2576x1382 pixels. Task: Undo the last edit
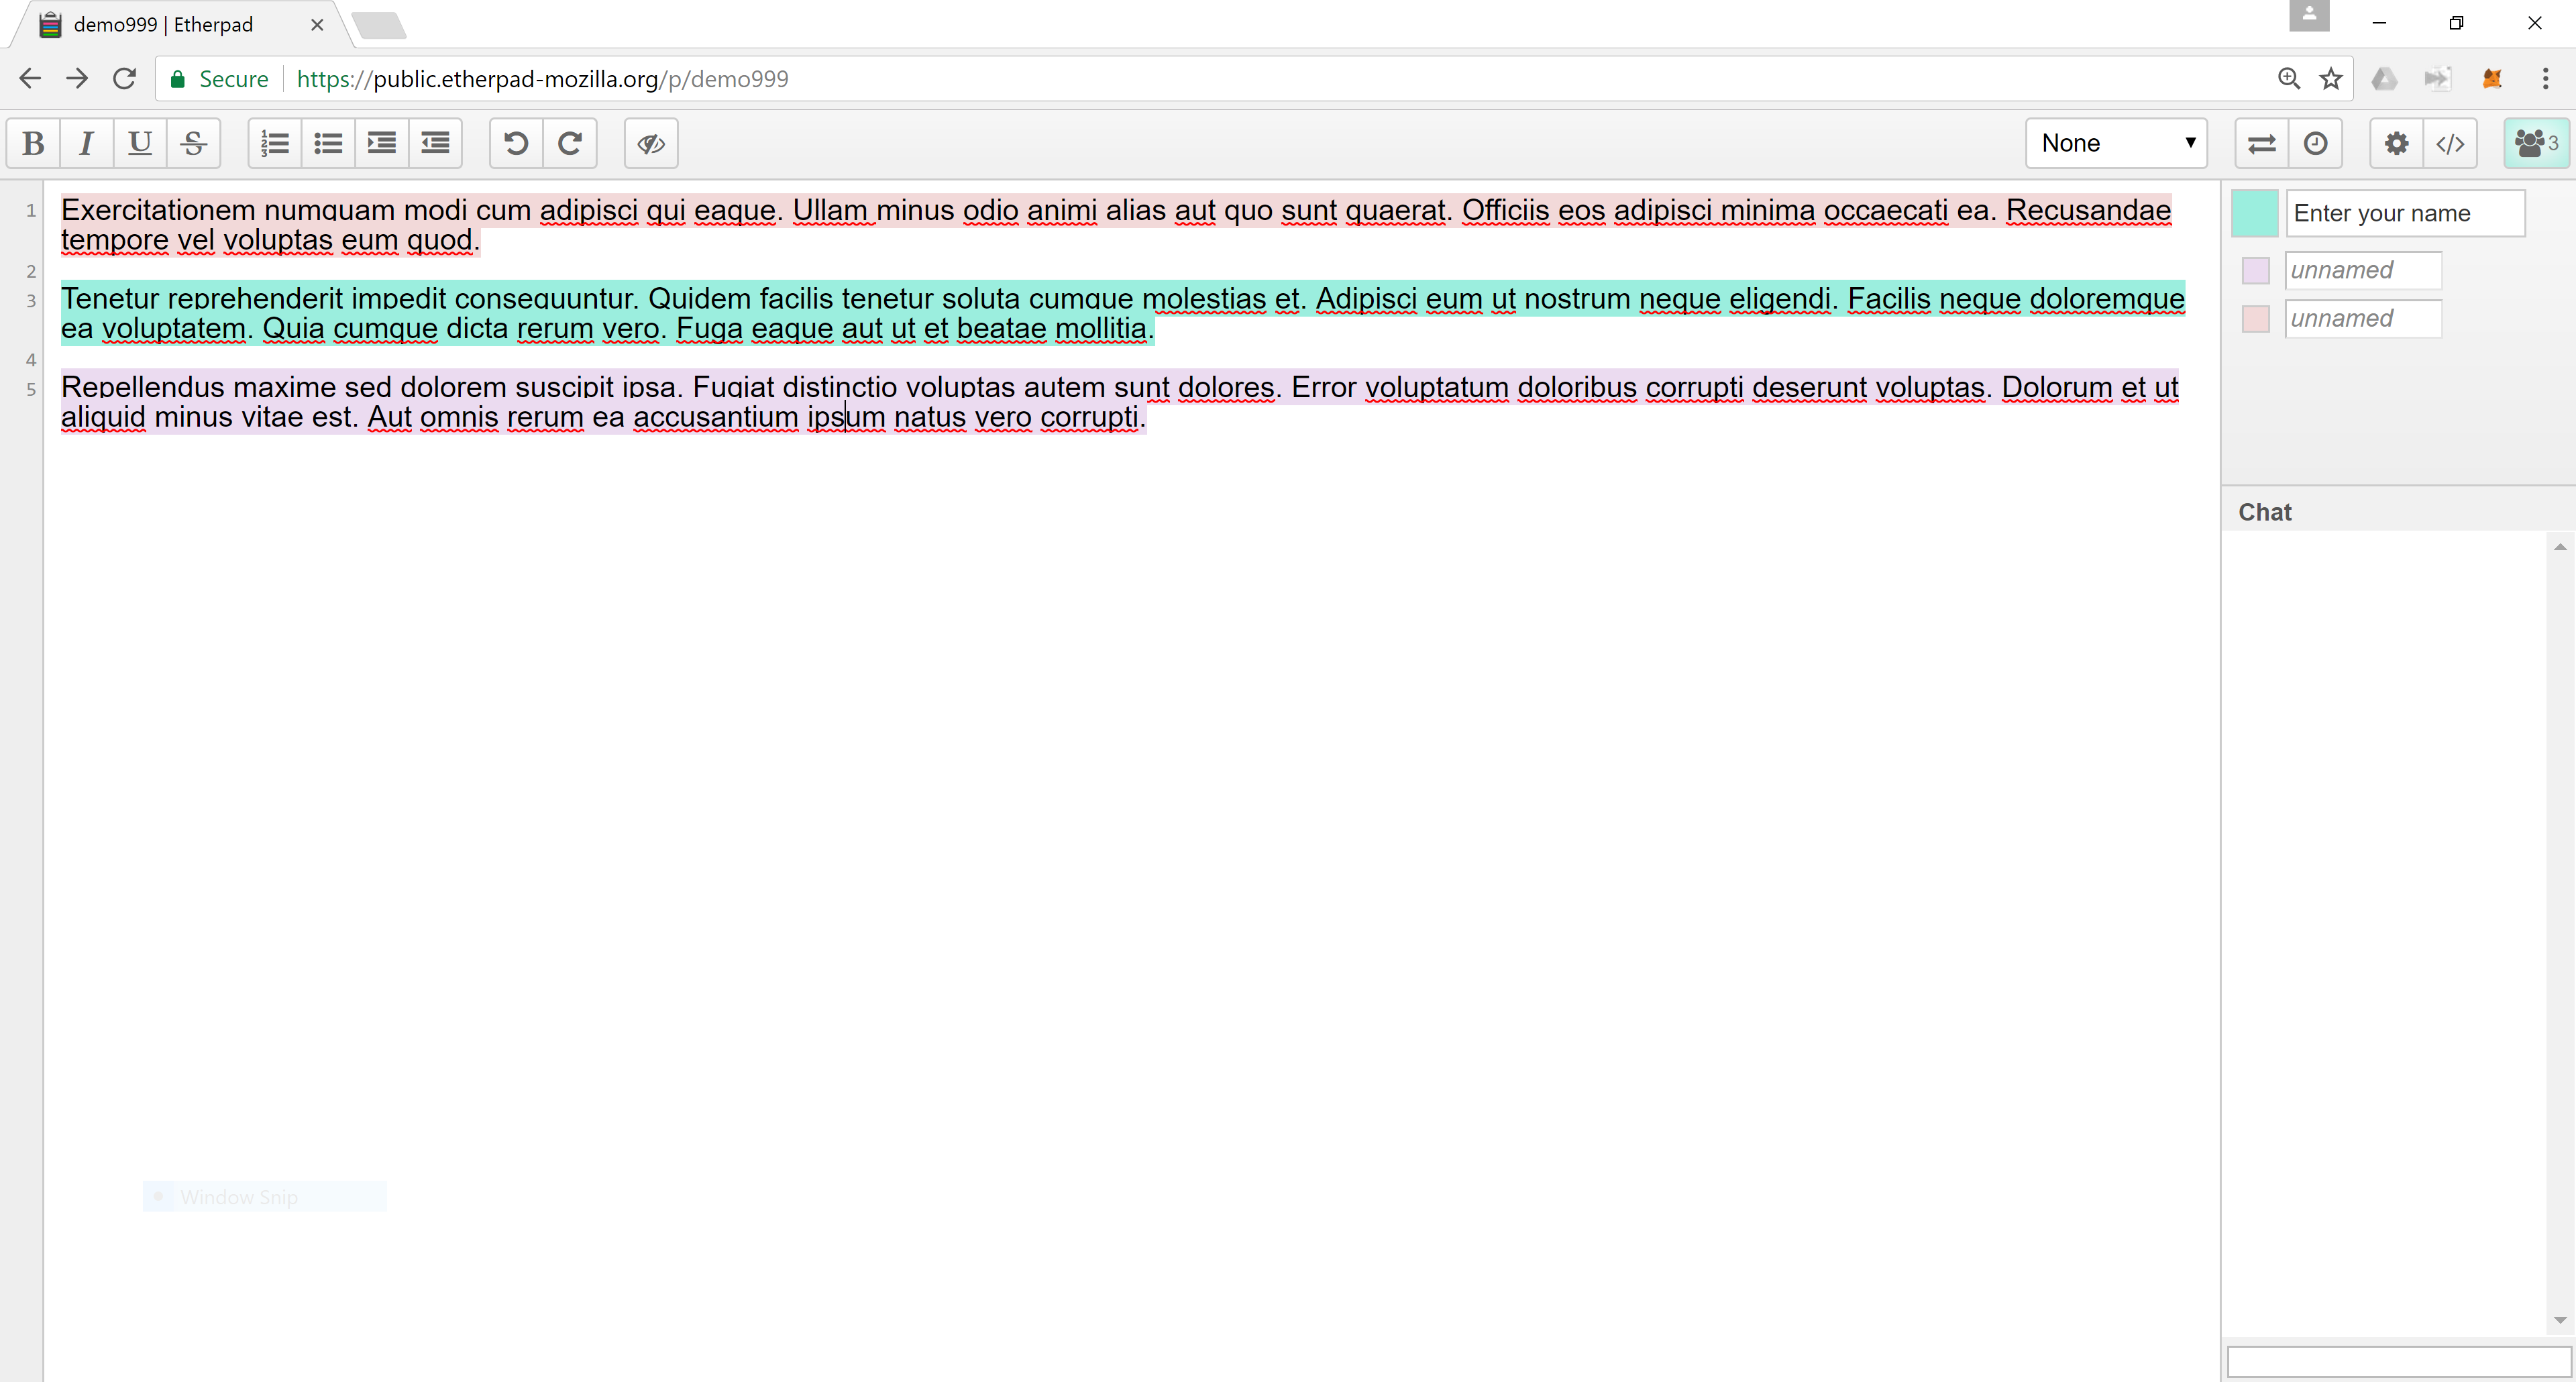pos(515,143)
